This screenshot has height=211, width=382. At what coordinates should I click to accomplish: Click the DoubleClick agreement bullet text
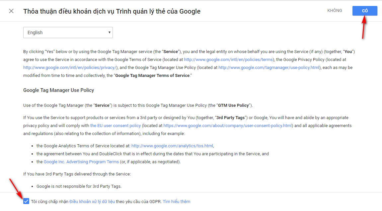[x=153, y=154]
